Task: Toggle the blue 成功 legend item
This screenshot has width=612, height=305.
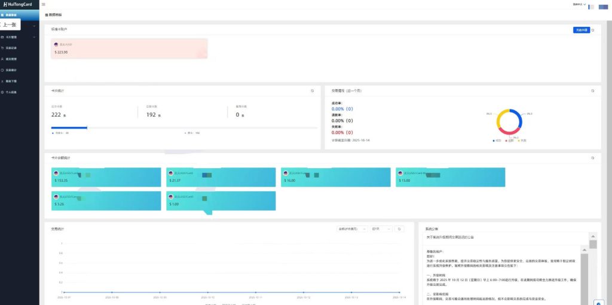Action: [497, 141]
